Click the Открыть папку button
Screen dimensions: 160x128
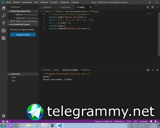[23, 35]
